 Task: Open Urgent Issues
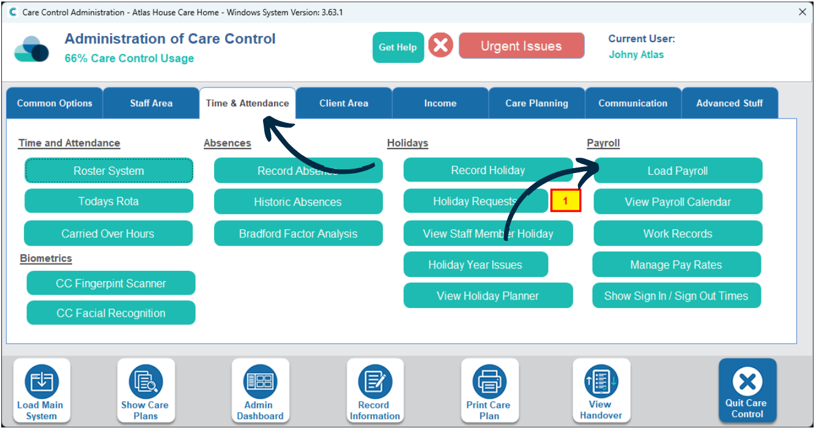(521, 46)
